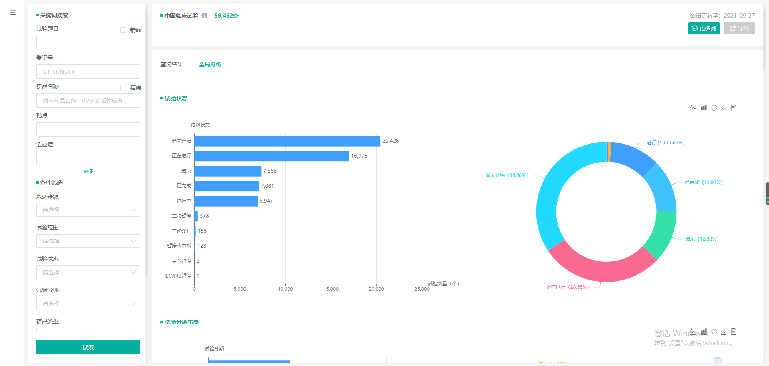Open the 试验分期 filter dropdown
Screen dimensions: 769x366
(x=88, y=304)
